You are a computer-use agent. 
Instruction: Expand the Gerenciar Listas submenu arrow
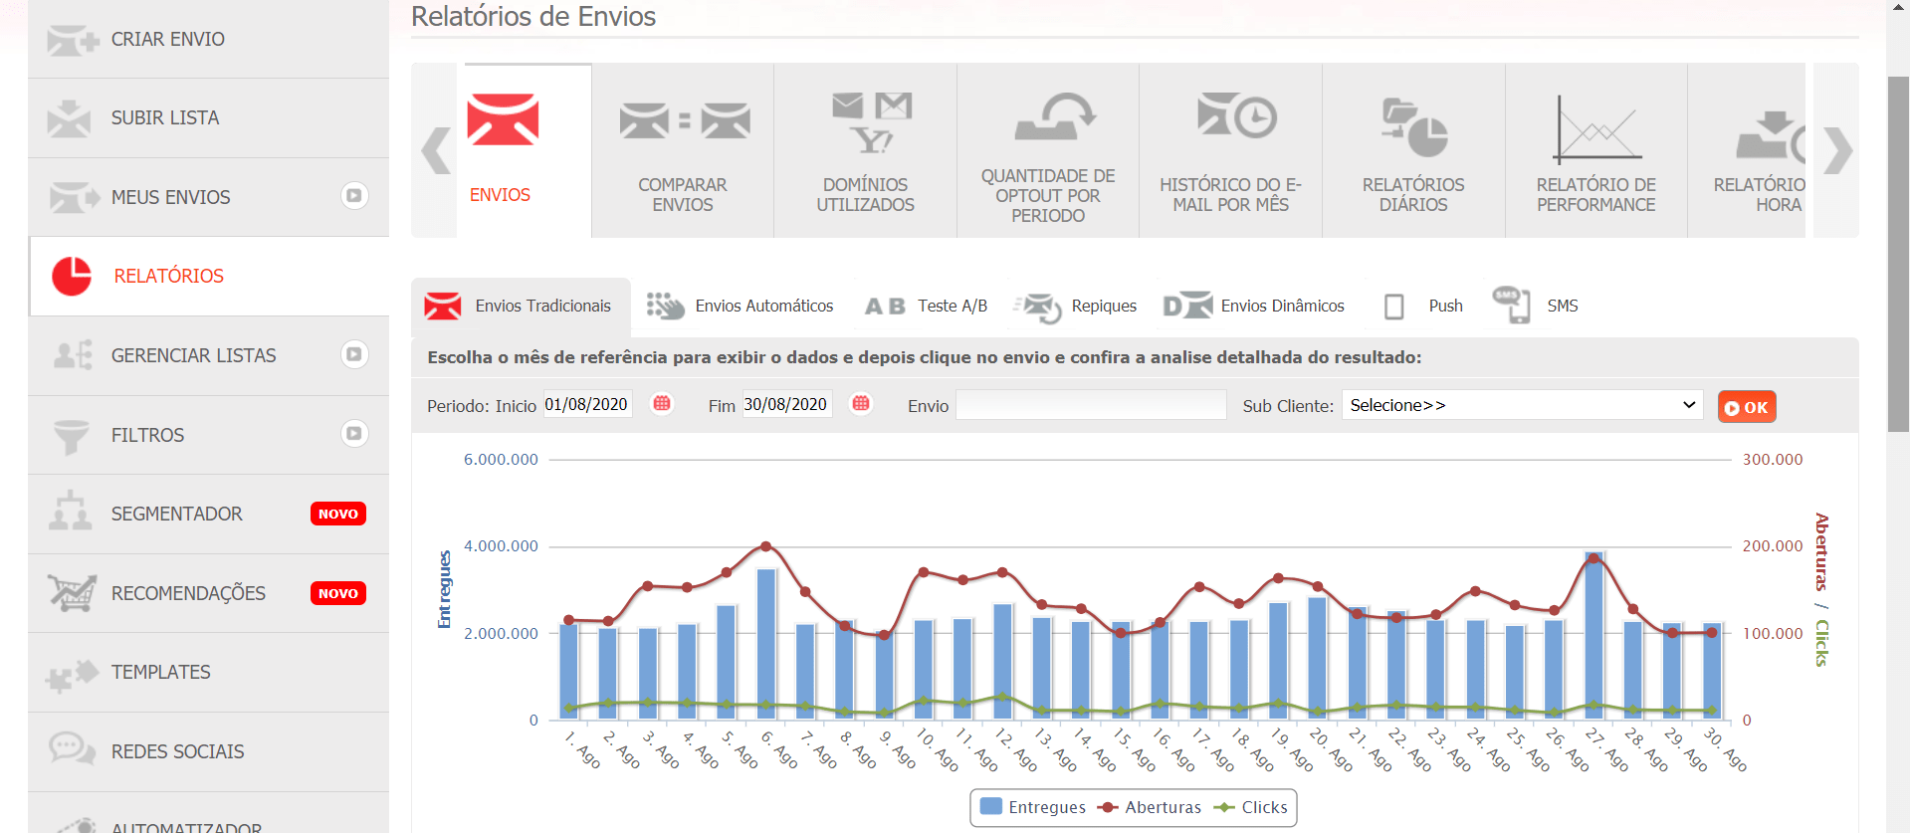coord(354,354)
